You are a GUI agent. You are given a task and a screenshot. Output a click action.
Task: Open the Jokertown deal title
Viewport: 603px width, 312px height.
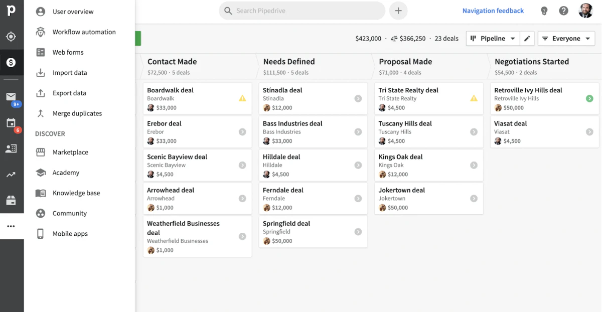click(x=402, y=190)
